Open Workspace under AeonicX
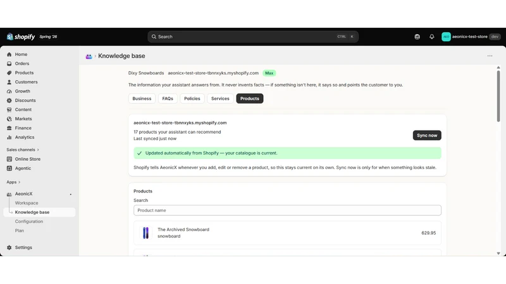 [27, 203]
